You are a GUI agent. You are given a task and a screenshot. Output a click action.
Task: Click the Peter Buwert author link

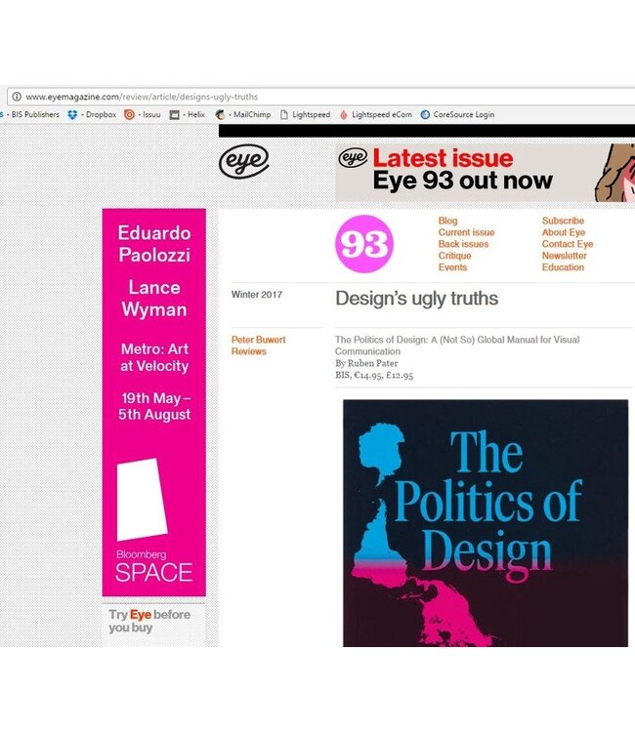pyautogui.click(x=258, y=340)
